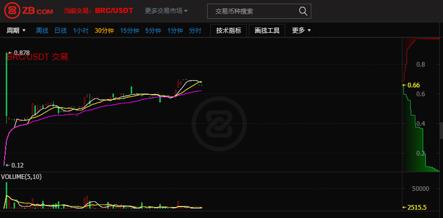
Task: Click the search magnifier icon
Action: point(303,11)
